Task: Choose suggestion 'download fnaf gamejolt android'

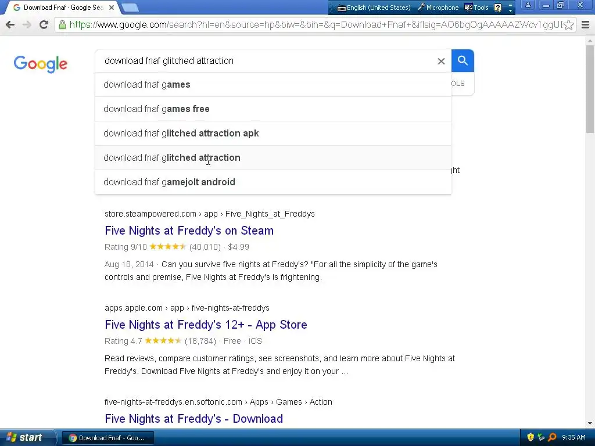Action: 273,182
